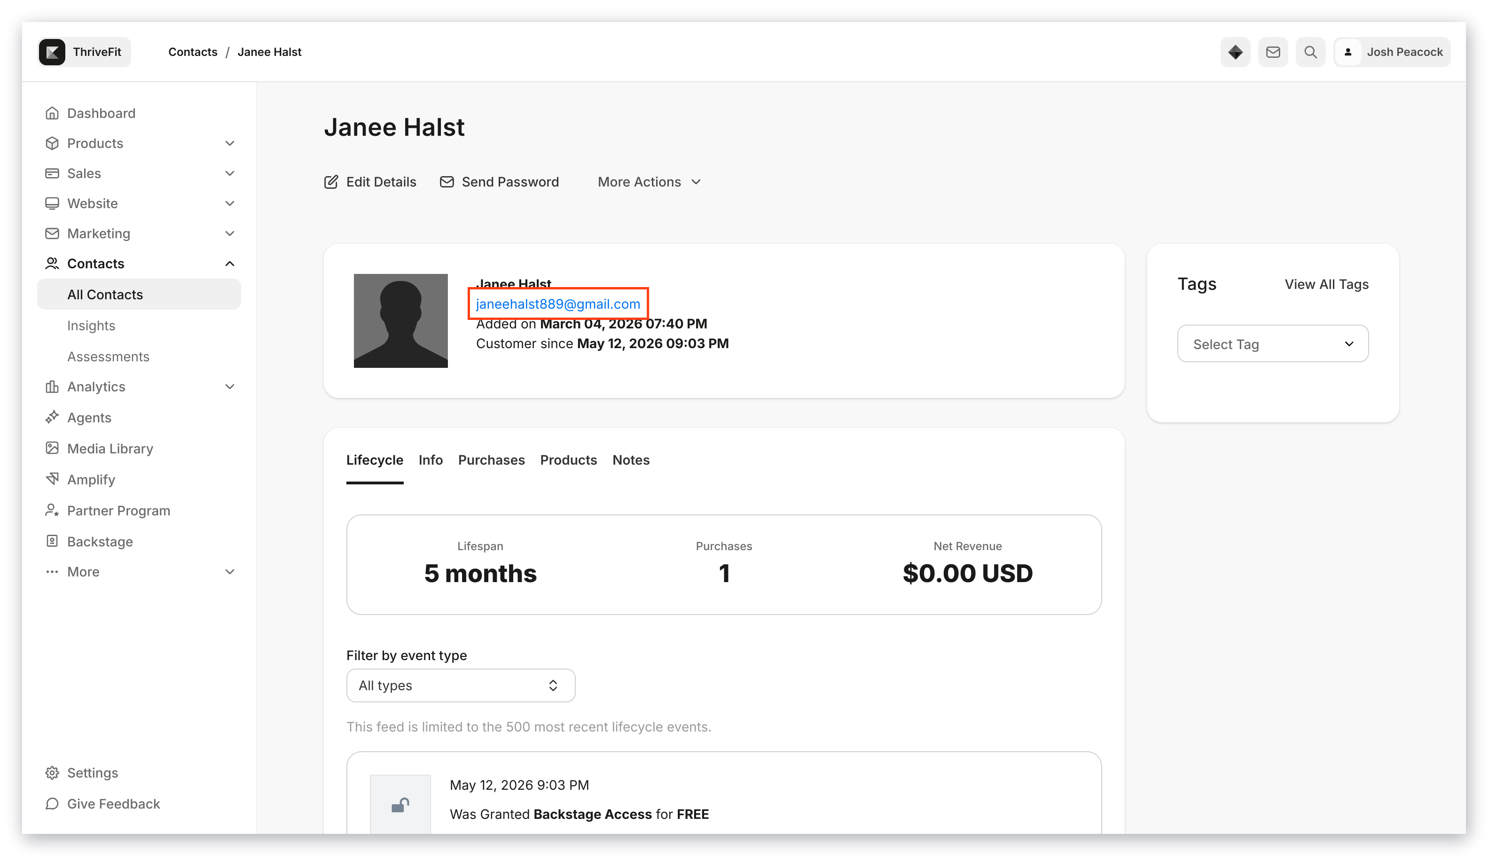Image resolution: width=1488 pixels, height=856 pixels.
Task: Click the Give Feedback chat icon
Action: 52,803
